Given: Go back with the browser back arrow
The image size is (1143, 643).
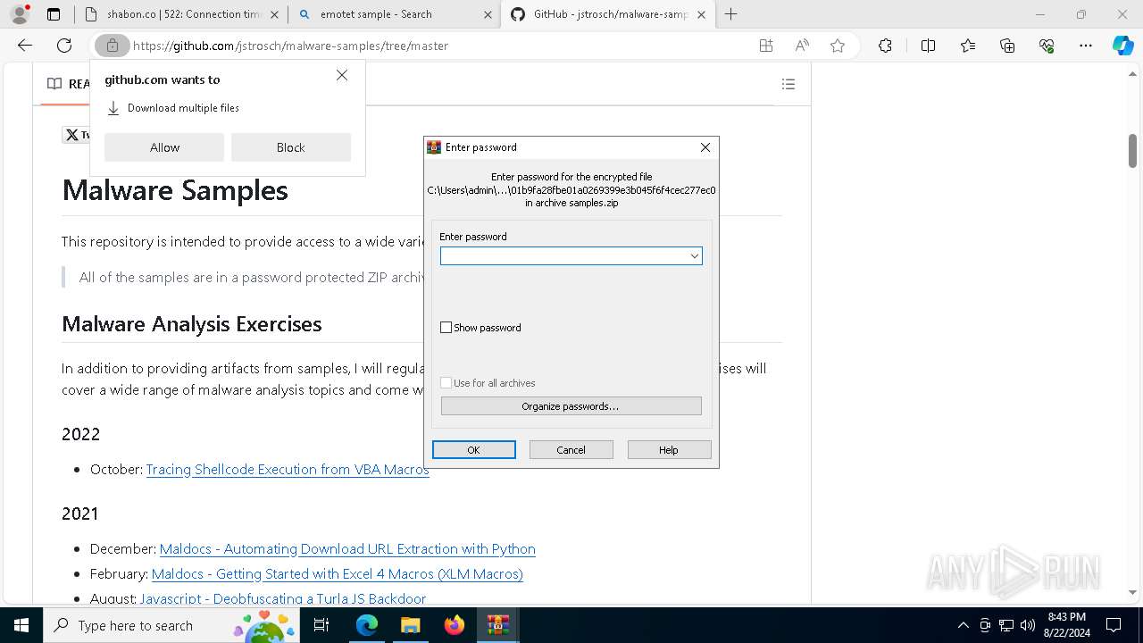Looking at the screenshot, I should (25, 46).
